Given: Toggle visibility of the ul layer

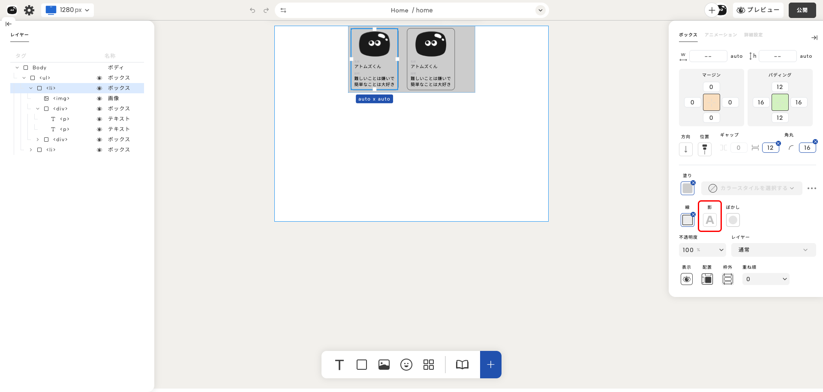Looking at the screenshot, I should coord(99,78).
